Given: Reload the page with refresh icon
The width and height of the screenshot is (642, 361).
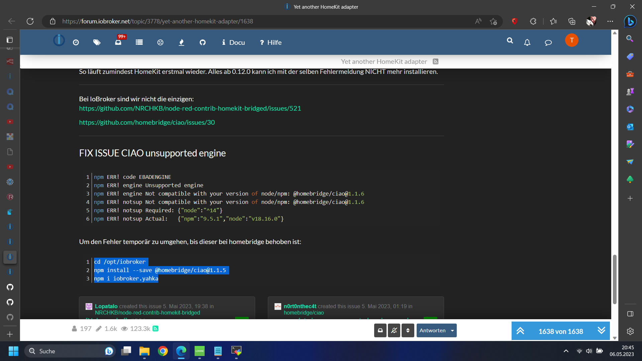Looking at the screenshot, I should tap(30, 21).
